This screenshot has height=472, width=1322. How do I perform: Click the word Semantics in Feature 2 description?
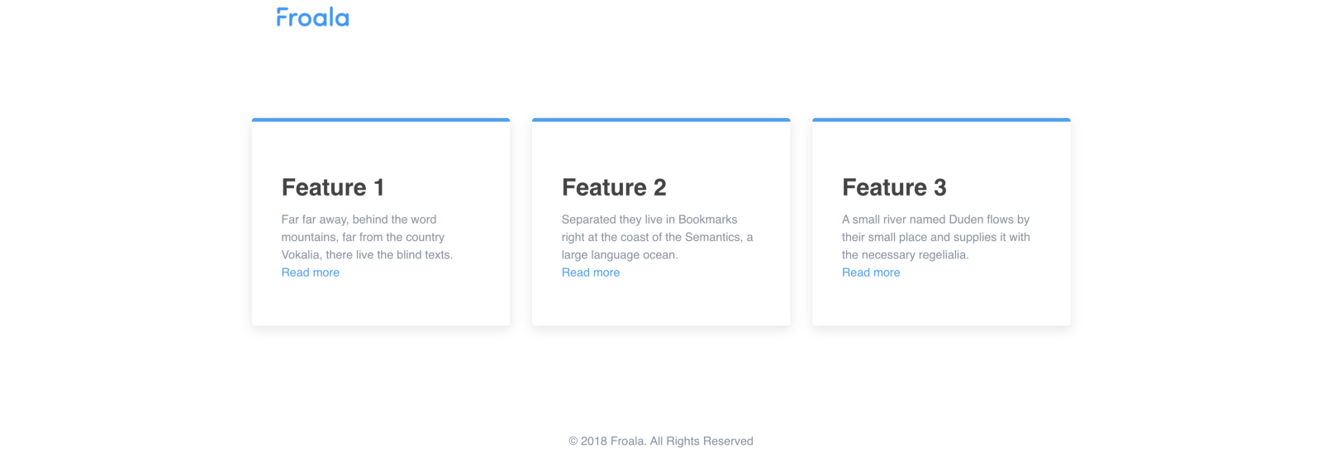[714, 237]
